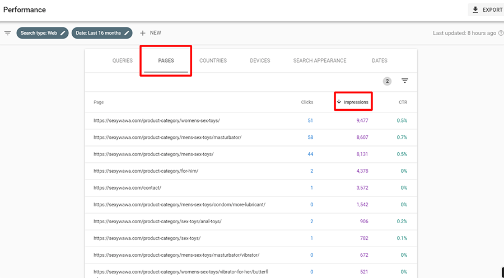Click the NEW filter button
Screen dimensions: 504x278
(151, 33)
